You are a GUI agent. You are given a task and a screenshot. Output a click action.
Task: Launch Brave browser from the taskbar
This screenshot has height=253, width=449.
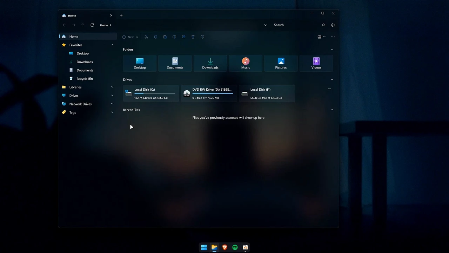(224, 247)
